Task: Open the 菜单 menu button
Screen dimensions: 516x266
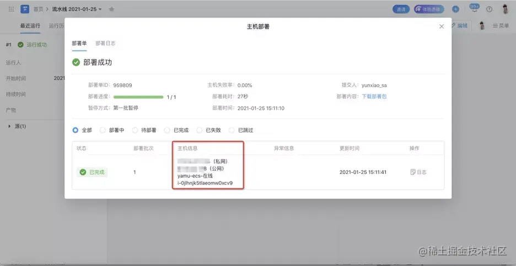Action: [501, 25]
